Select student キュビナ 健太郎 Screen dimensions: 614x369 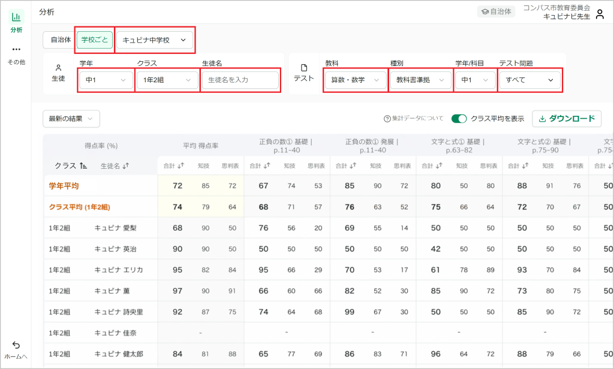tap(119, 354)
